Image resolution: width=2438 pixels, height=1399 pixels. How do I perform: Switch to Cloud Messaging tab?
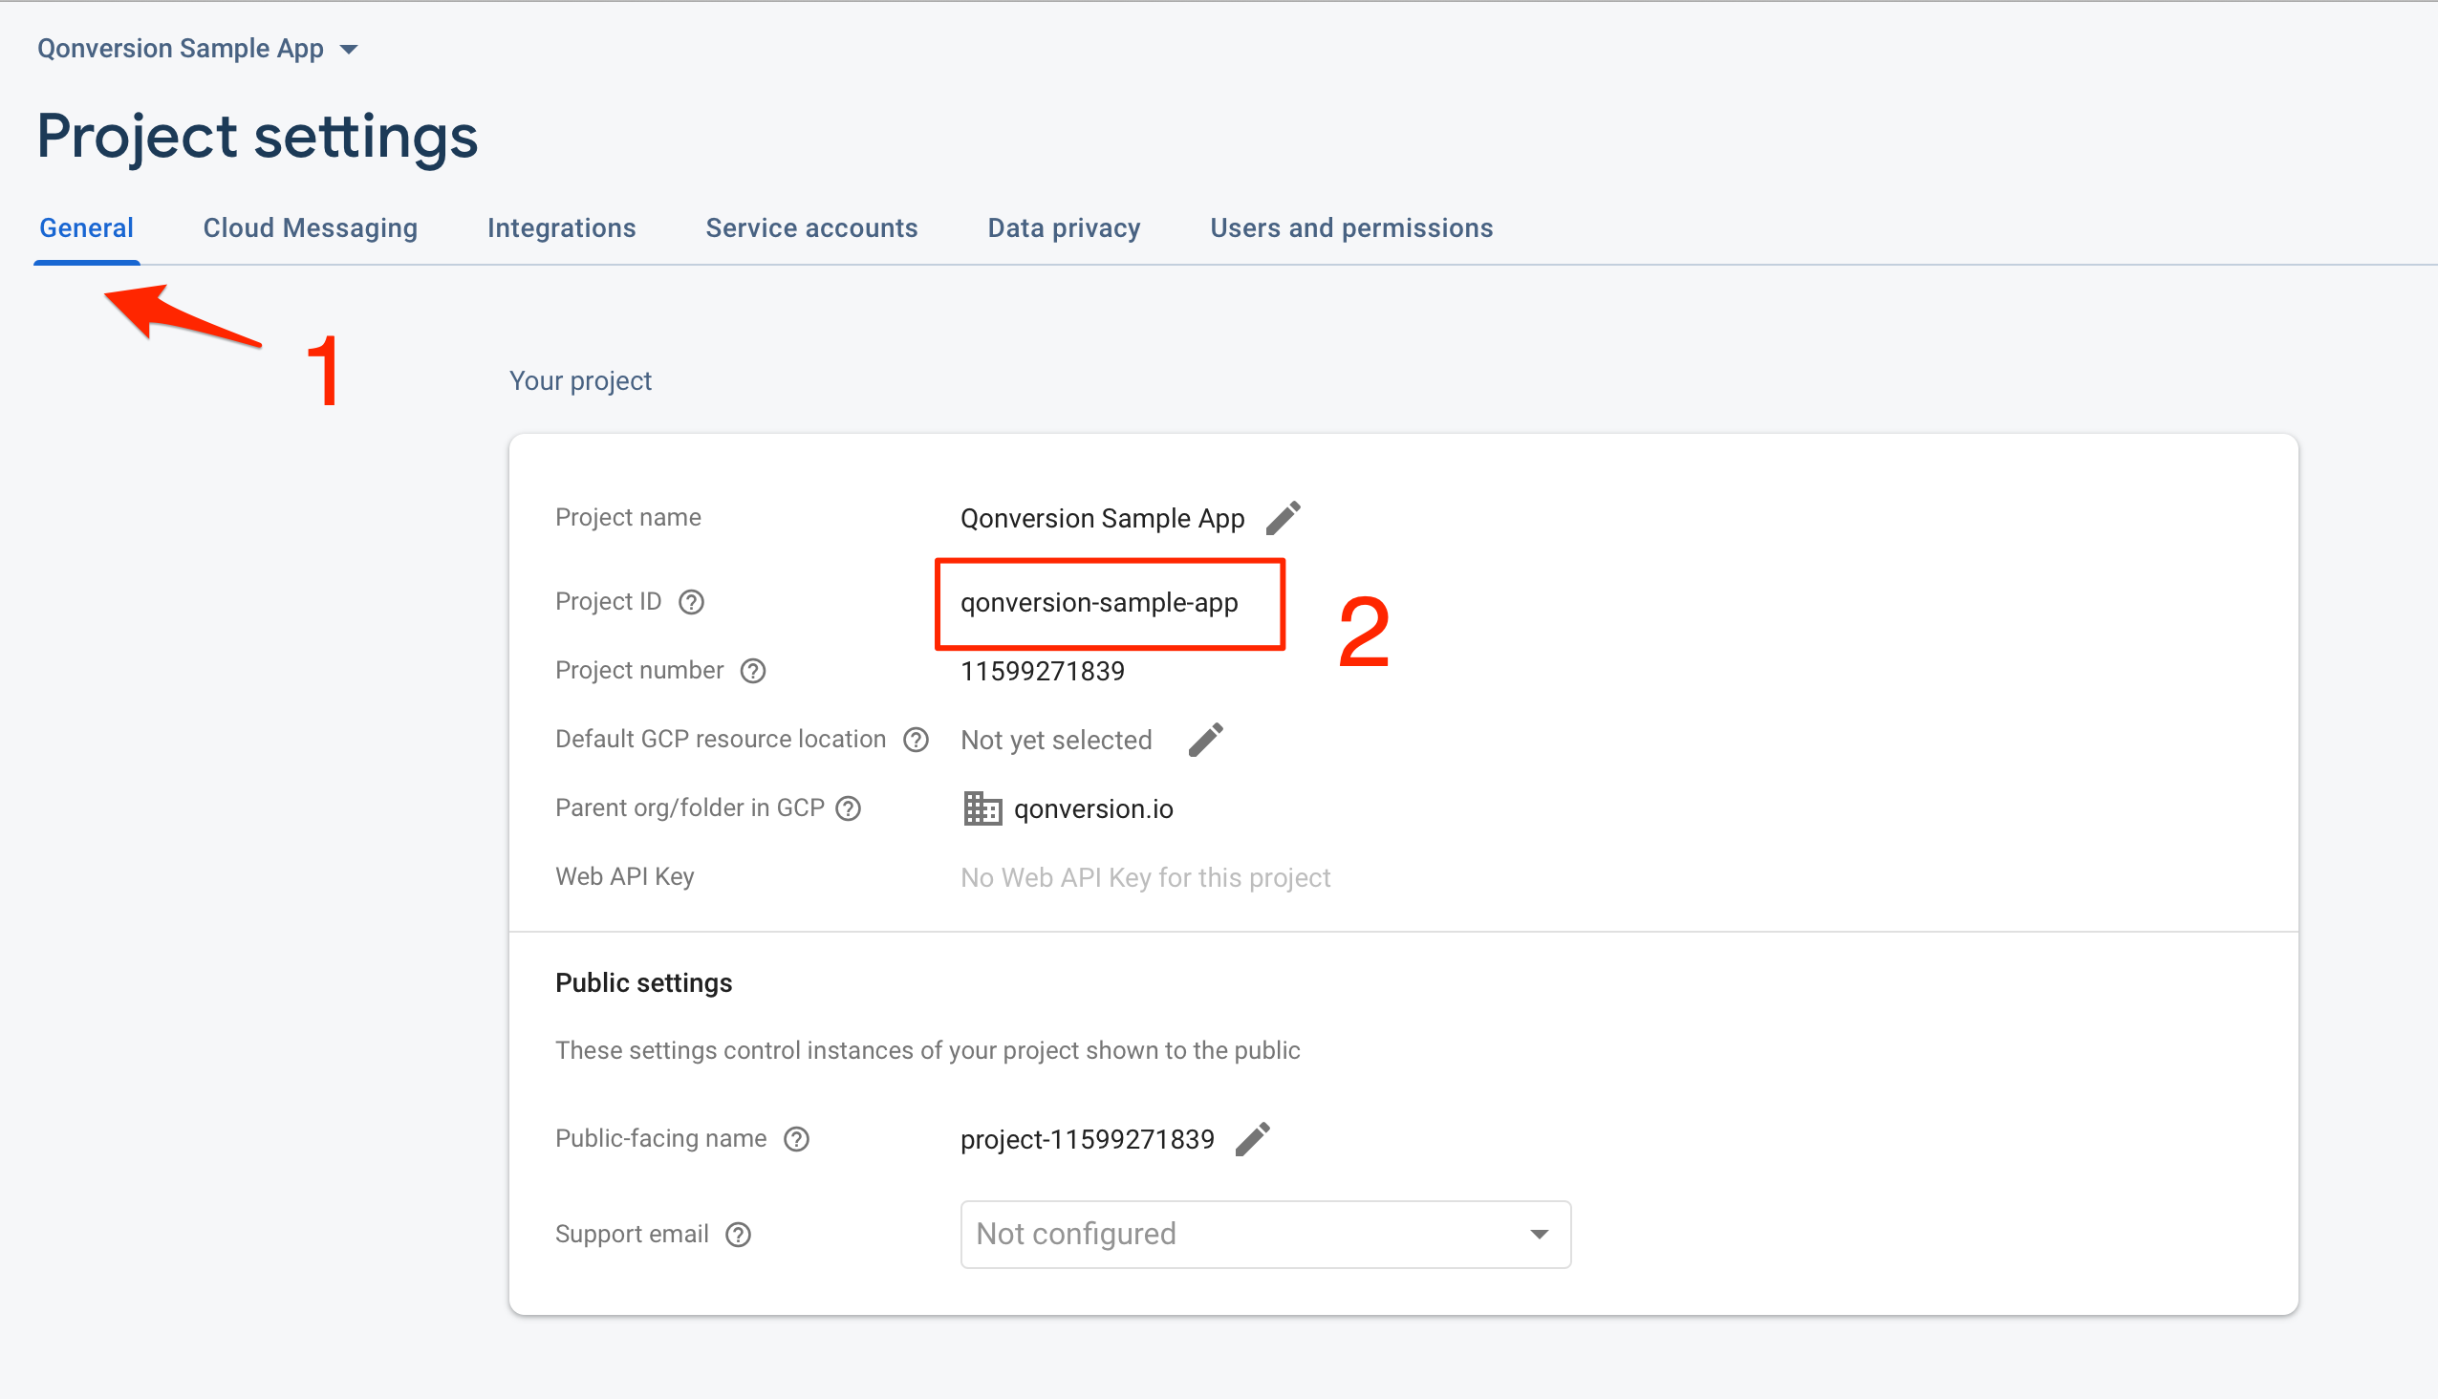(x=310, y=228)
